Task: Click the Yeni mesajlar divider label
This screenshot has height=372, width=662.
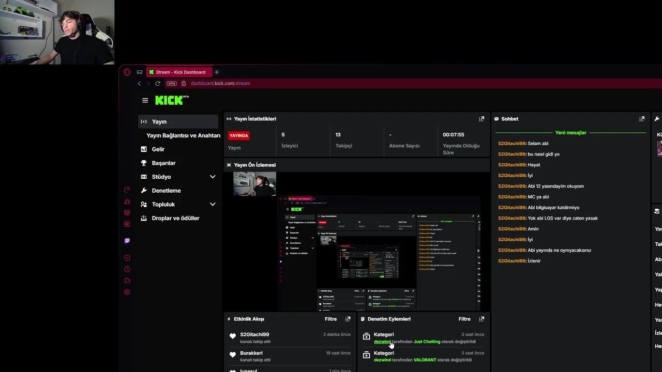Action: click(x=570, y=133)
